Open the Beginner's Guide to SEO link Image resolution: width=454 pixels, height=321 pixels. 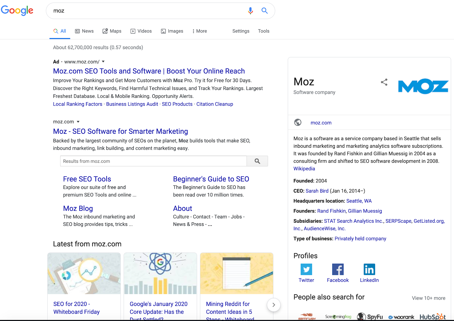211,179
